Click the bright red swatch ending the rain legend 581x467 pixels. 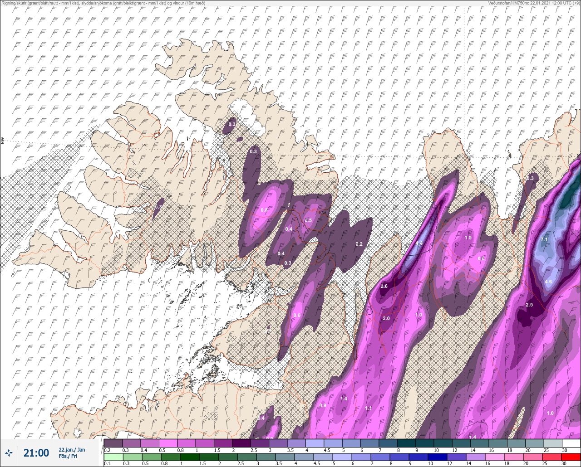[x=571, y=457]
